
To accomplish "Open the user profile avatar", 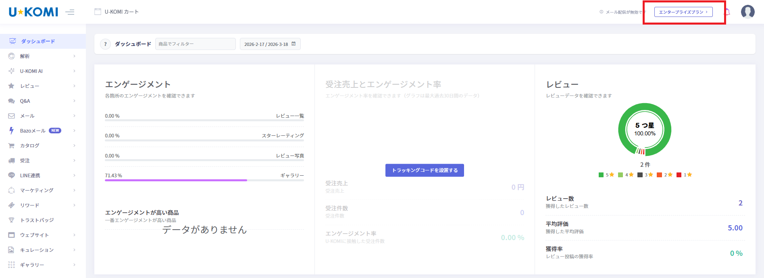I will coord(747,12).
